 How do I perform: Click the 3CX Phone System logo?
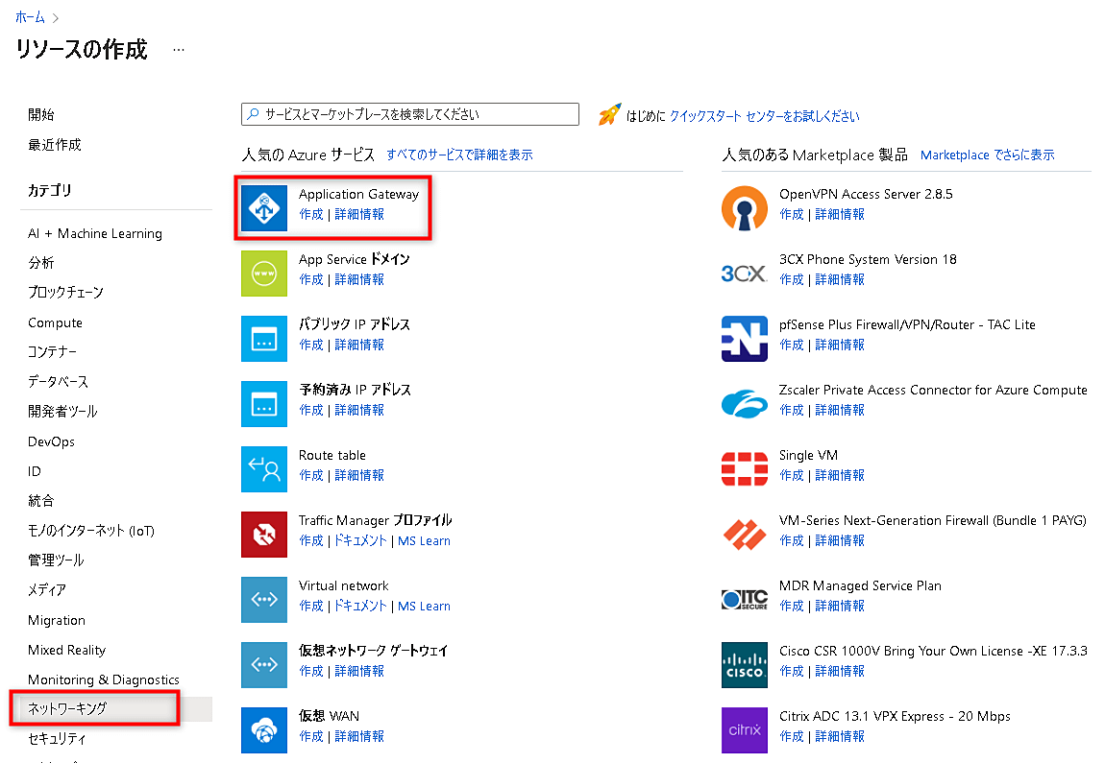[x=744, y=274]
